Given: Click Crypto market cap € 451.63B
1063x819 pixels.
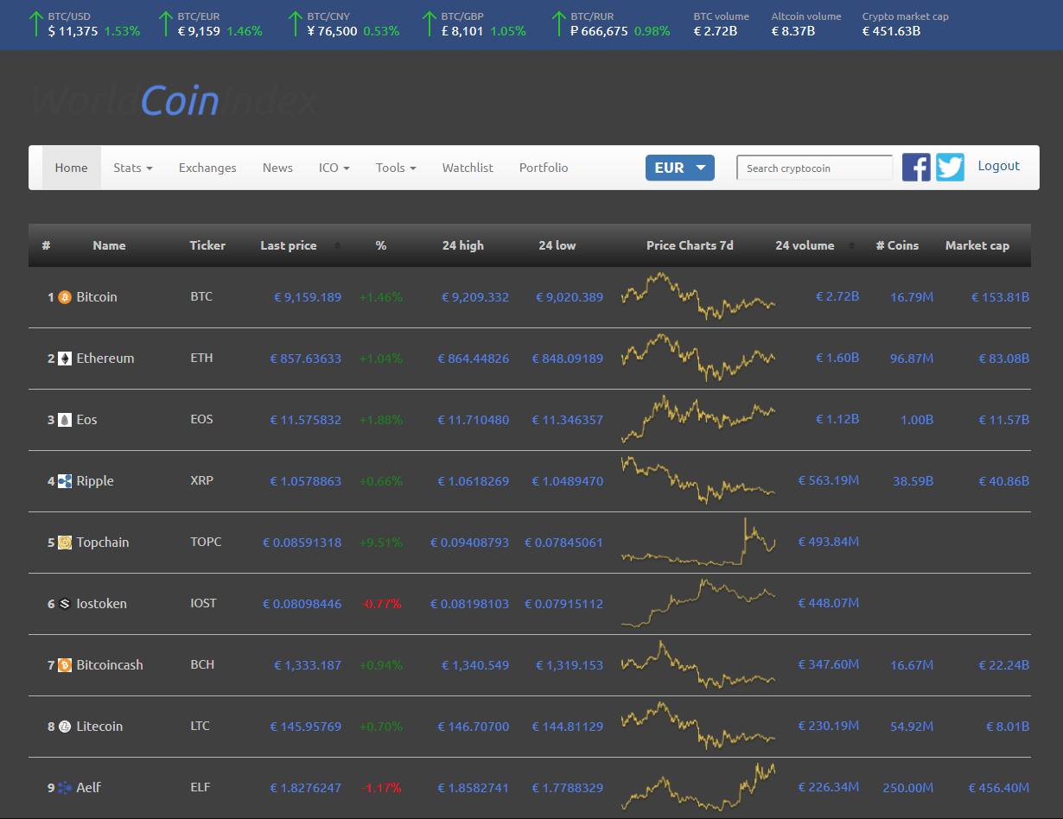Looking at the screenshot, I should coord(891,31).
